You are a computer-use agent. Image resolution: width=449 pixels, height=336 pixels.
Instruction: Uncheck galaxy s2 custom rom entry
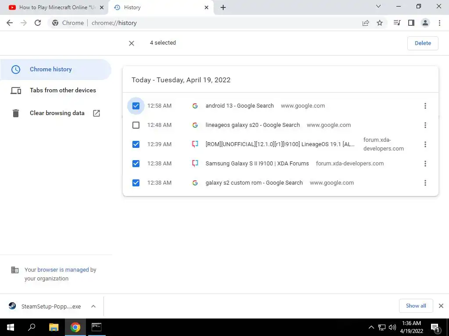[x=136, y=183]
